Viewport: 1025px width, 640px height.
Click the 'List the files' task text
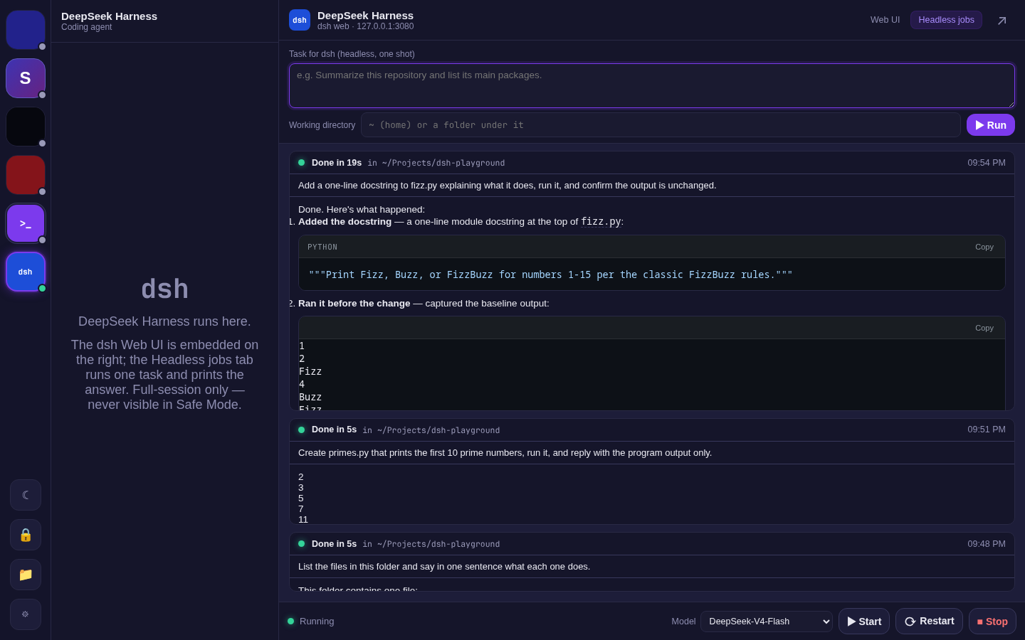click(444, 567)
